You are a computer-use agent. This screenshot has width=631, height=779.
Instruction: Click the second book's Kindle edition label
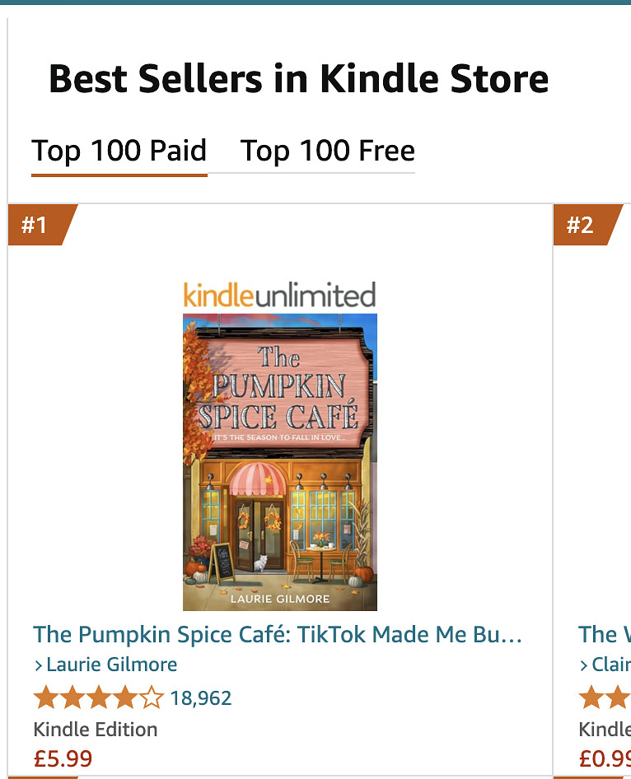605,730
